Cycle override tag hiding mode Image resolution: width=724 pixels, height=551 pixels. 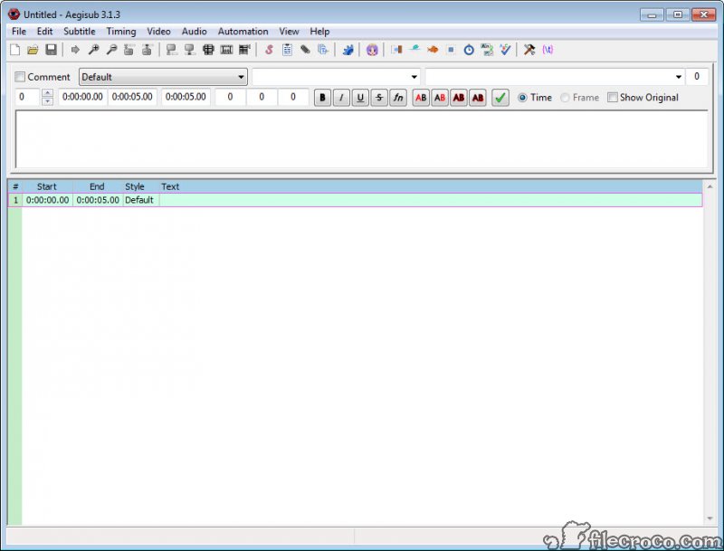[x=548, y=50]
